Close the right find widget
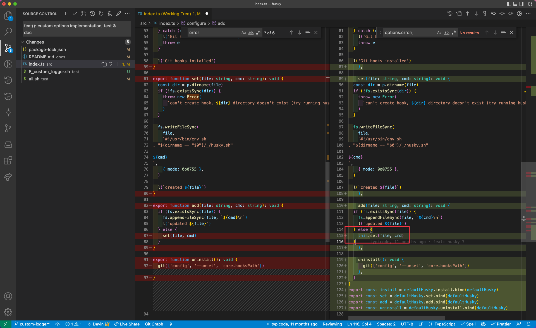This screenshot has width=536, height=328. pos(511,33)
